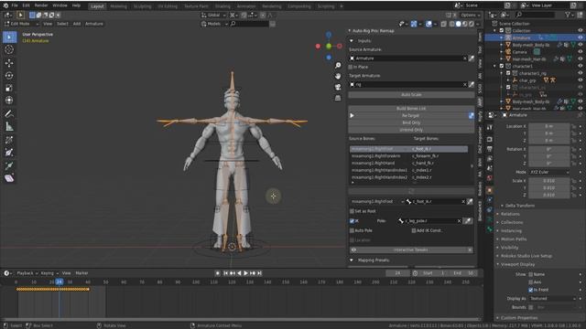The height and width of the screenshot is (329, 586).
Task: Expand the Motion Paths panel
Action: (514, 239)
